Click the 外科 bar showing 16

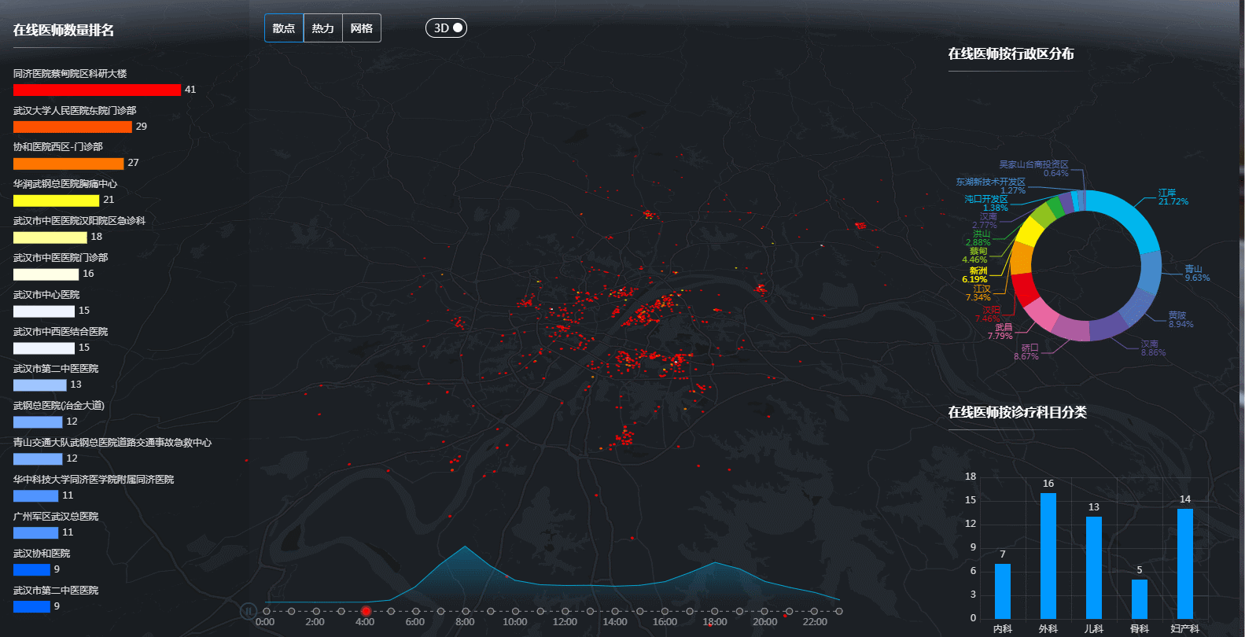tap(1048, 555)
